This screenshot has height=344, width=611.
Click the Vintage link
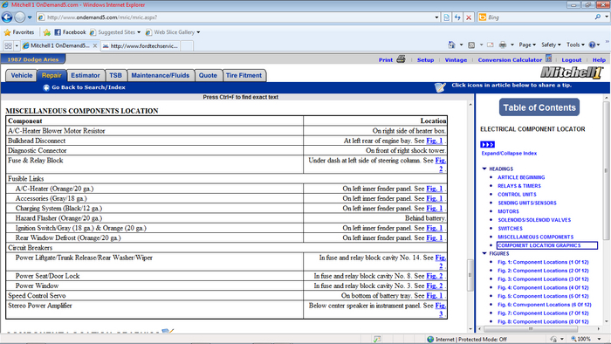(456, 60)
